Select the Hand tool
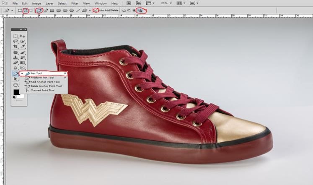Image resolution: width=313 pixels, height=185 pixels. pyautogui.click(x=16, y=85)
